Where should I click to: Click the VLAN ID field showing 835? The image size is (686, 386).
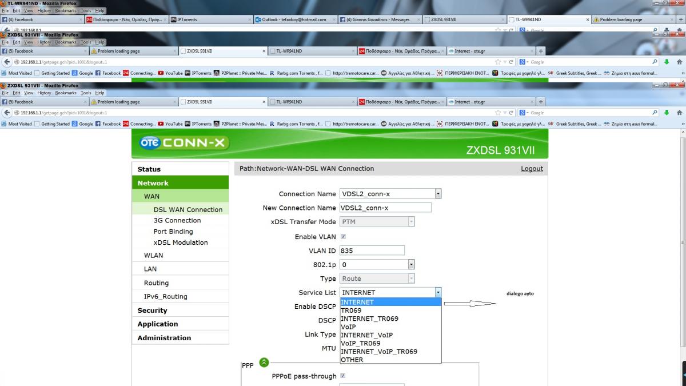[x=372, y=250]
